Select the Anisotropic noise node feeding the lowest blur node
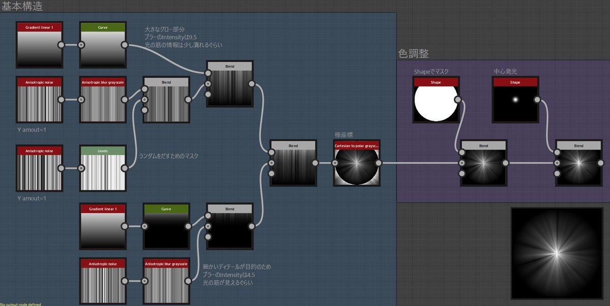 [x=103, y=281]
